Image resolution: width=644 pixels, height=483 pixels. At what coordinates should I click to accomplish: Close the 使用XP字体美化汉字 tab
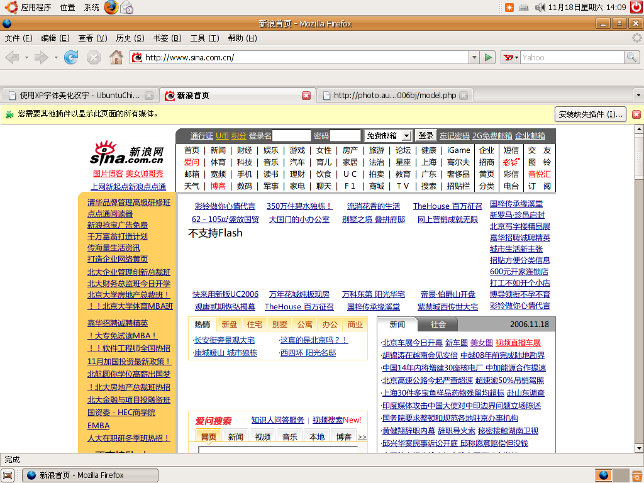pyautogui.click(x=149, y=96)
